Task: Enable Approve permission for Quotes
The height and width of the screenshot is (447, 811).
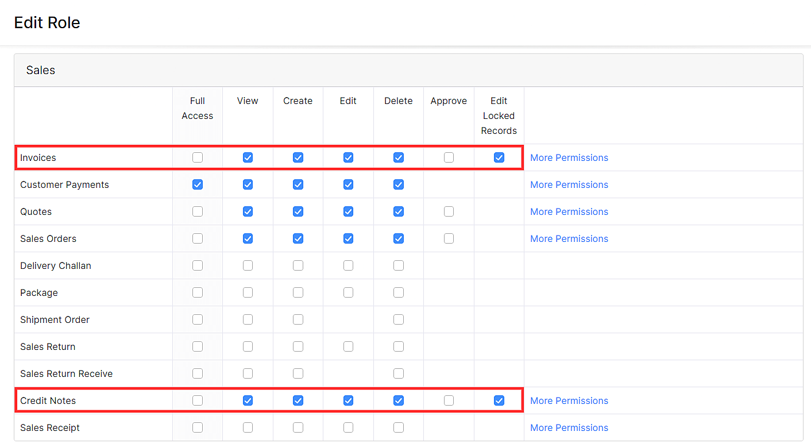Action: click(449, 211)
